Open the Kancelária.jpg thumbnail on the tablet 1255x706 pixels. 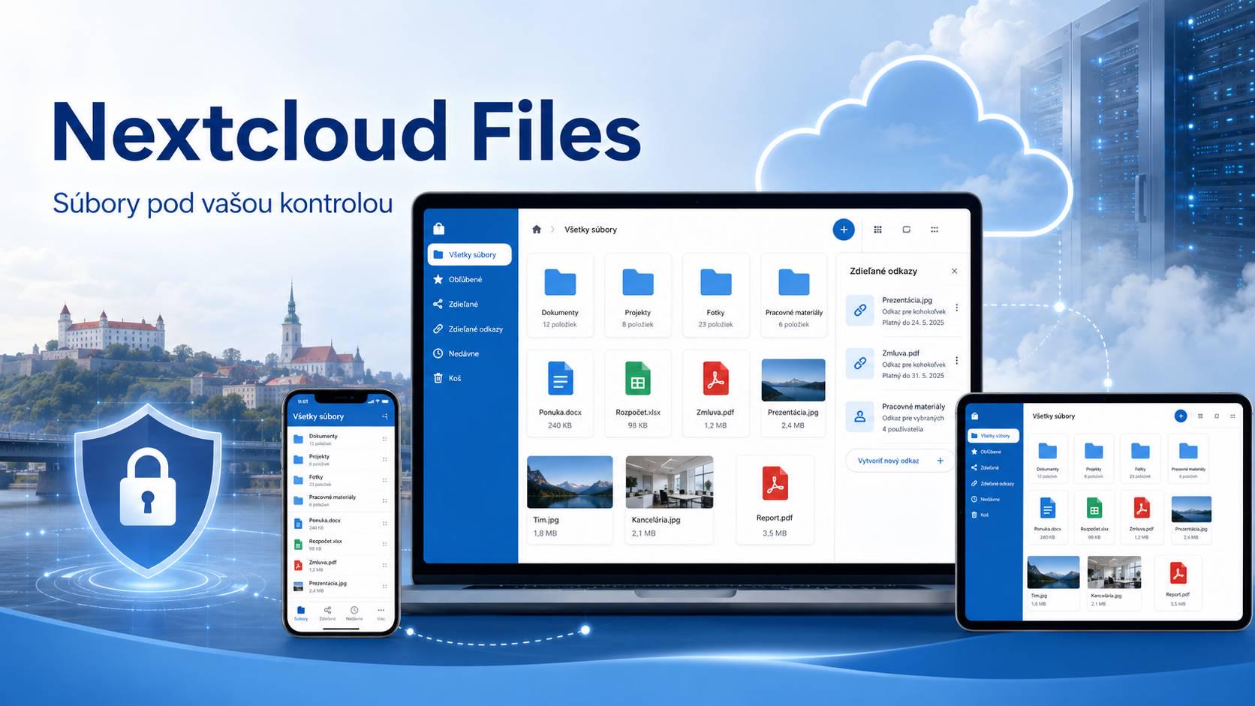1114,572
